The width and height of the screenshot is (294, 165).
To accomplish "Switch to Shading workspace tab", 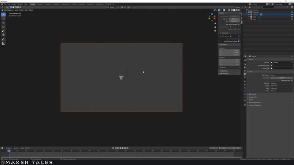I will [74, 4].
